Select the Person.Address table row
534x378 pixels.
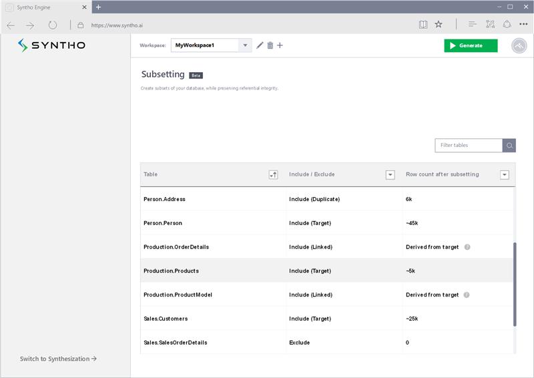[326, 199]
